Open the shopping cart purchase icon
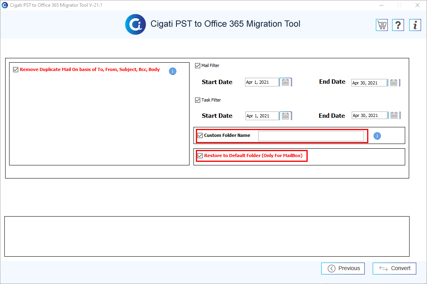The height and width of the screenshot is (284, 427). coord(381,25)
